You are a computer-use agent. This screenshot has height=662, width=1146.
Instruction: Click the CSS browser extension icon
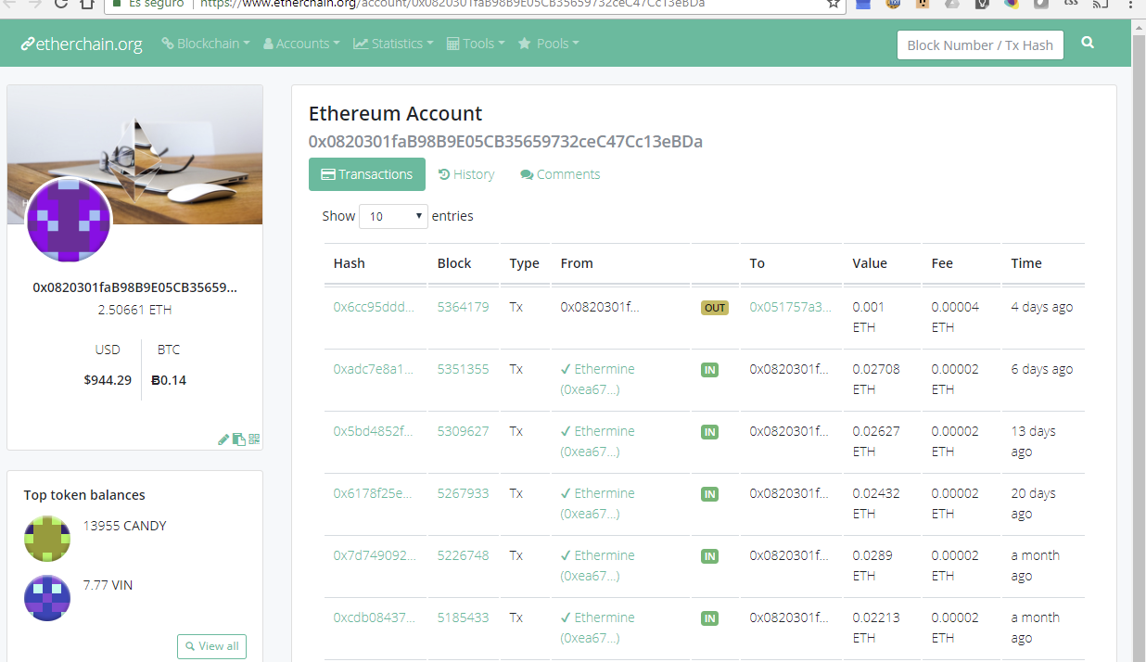pos(1071,6)
